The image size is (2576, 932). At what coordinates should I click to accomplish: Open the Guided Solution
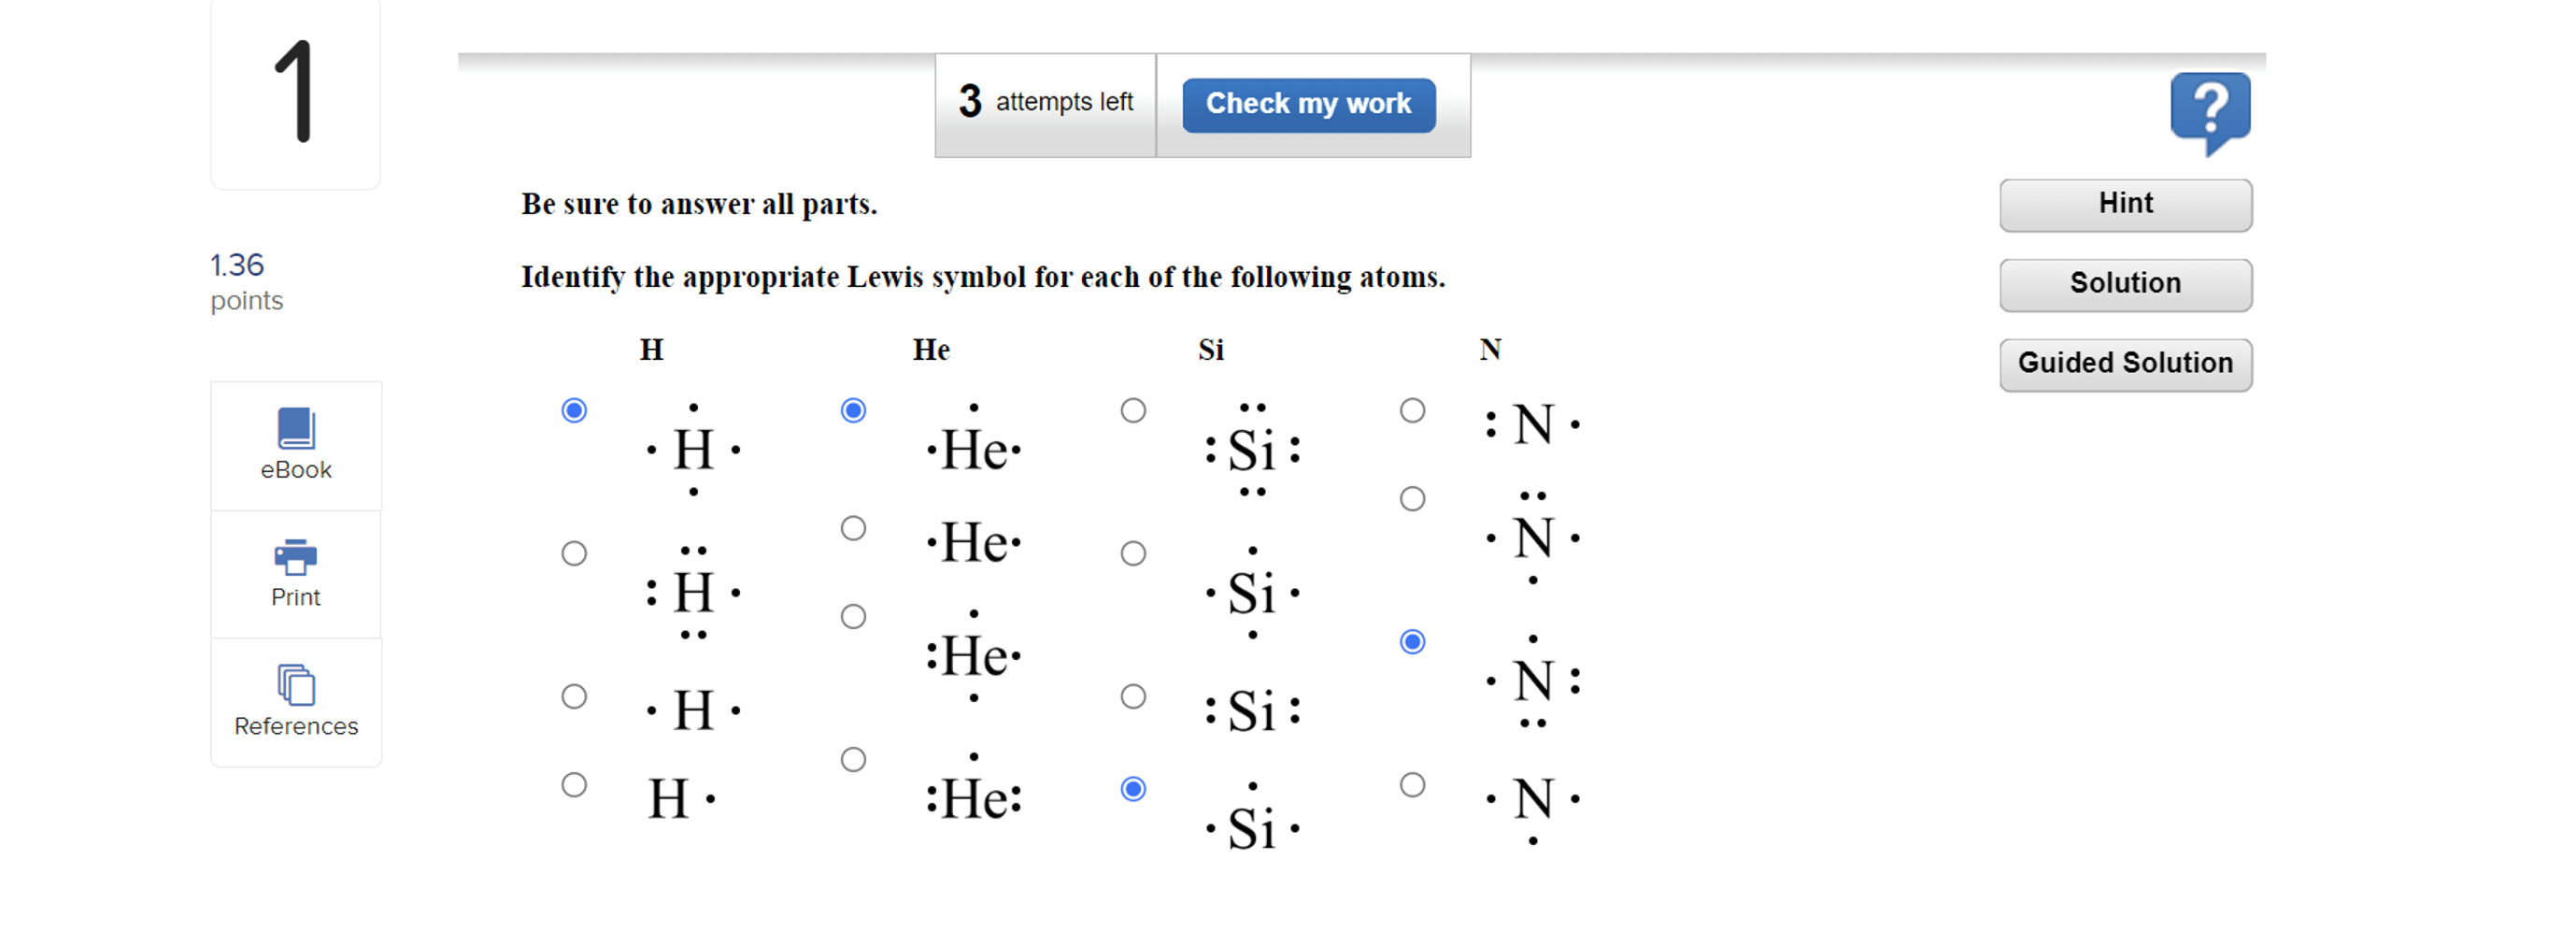coord(2125,364)
